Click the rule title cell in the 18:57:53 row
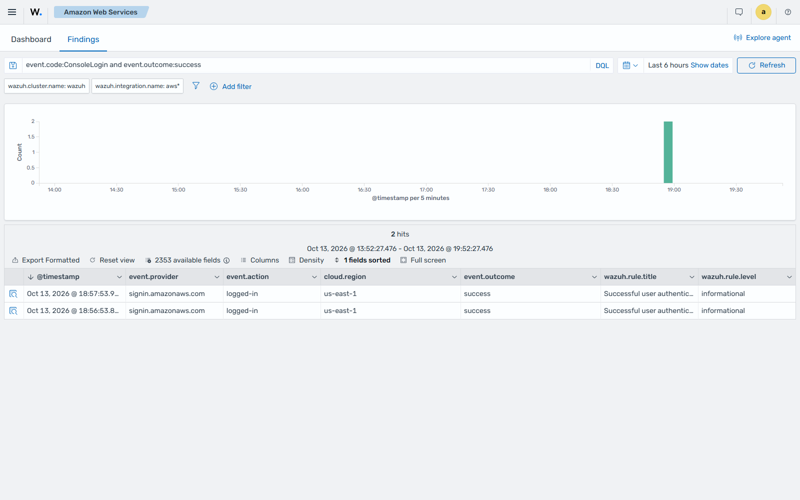Image resolution: width=800 pixels, height=500 pixels. tap(648, 293)
